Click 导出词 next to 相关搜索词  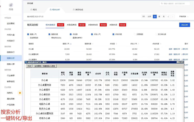tap(61, 25)
